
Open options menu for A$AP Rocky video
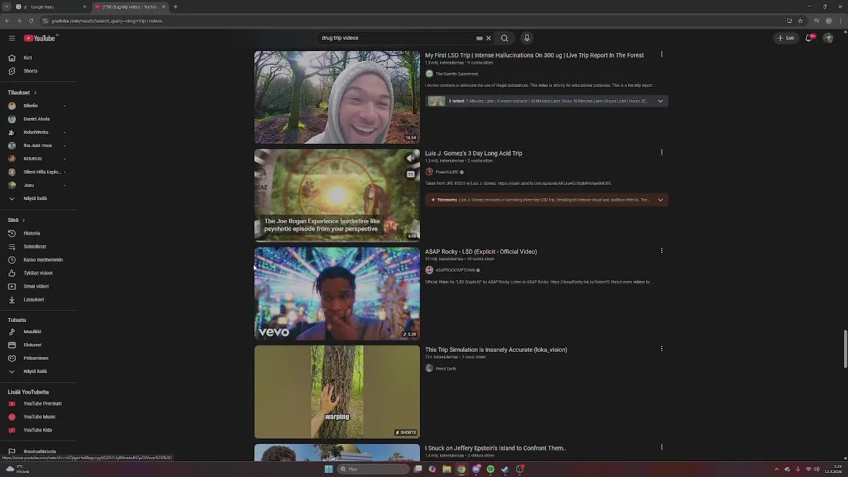click(x=661, y=250)
